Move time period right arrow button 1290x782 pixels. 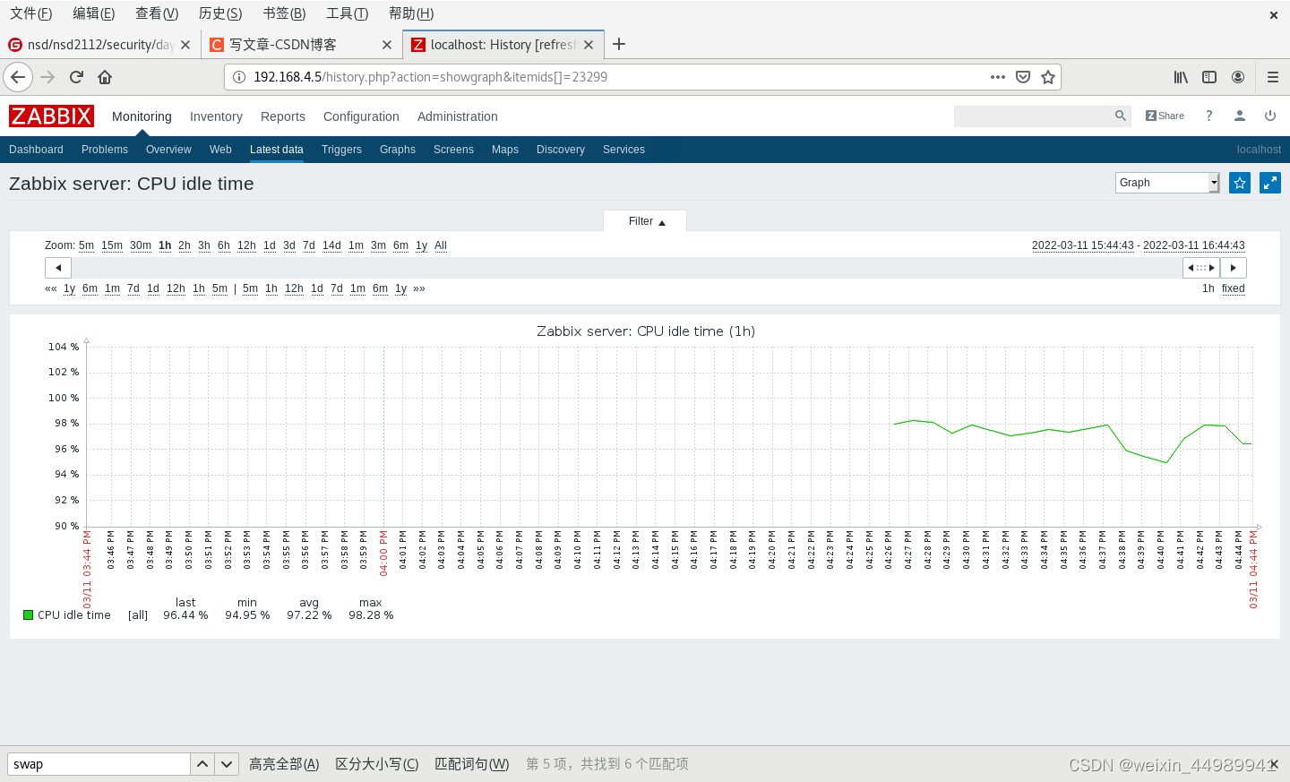click(x=1234, y=268)
